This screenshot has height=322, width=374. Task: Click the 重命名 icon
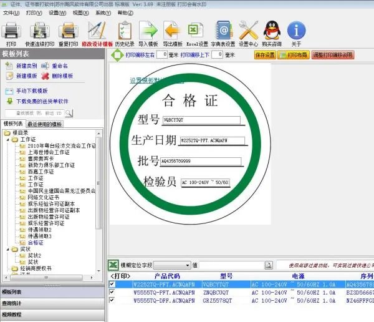coord(45,66)
